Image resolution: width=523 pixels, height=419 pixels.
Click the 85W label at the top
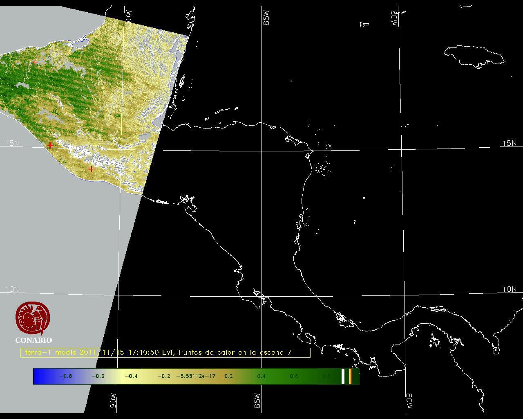pyautogui.click(x=266, y=18)
